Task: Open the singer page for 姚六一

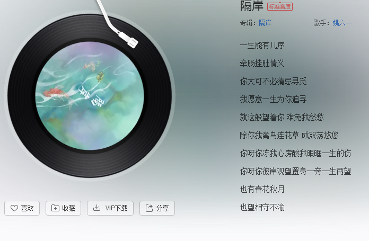Action: click(342, 23)
